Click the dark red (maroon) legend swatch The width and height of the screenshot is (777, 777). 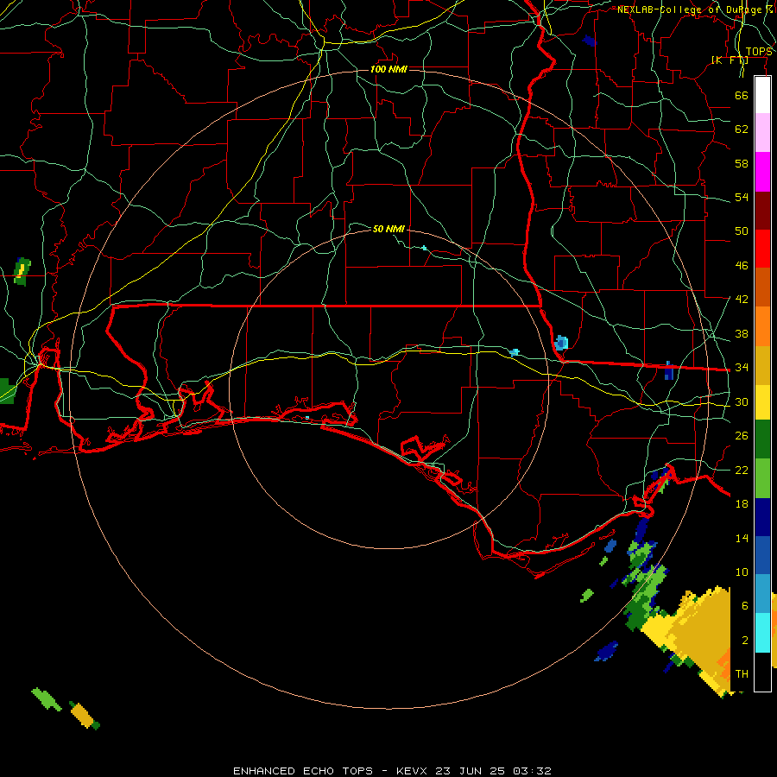[x=762, y=211]
